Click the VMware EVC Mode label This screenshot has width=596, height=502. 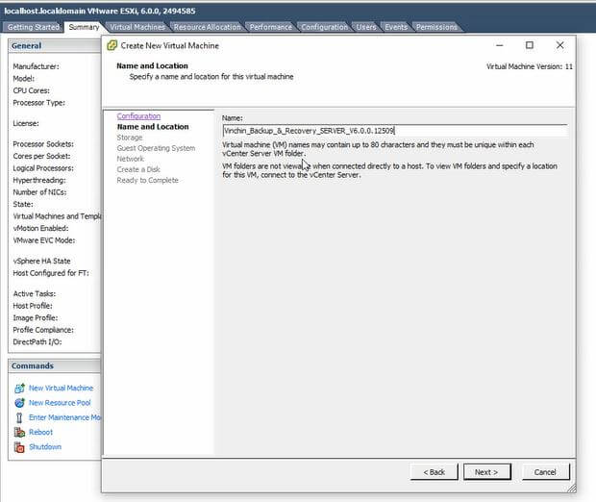coord(44,240)
